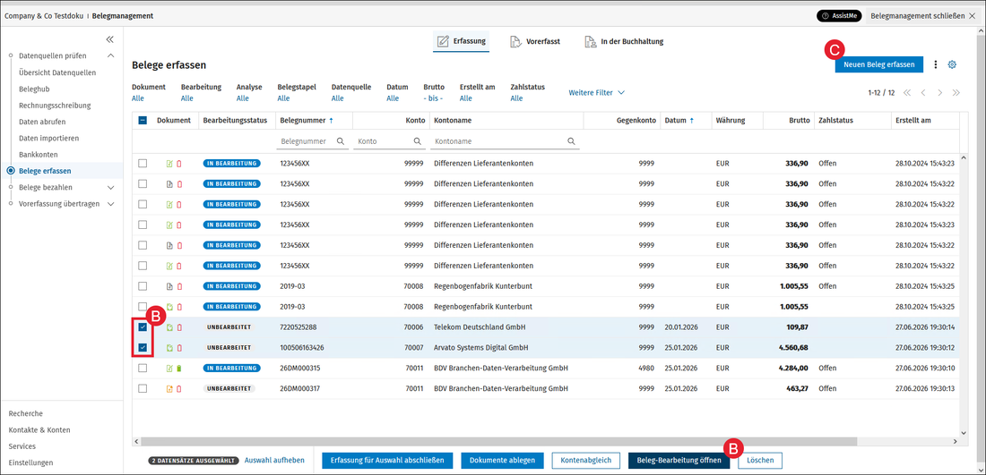Jump to the last results page
The width and height of the screenshot is (986, 475).
coord(956,93)
